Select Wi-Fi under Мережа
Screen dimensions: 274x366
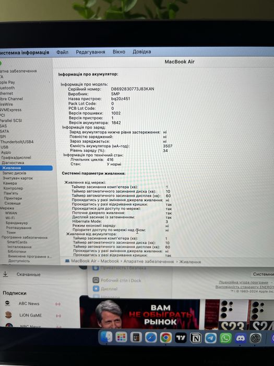(x=10, y=218)
